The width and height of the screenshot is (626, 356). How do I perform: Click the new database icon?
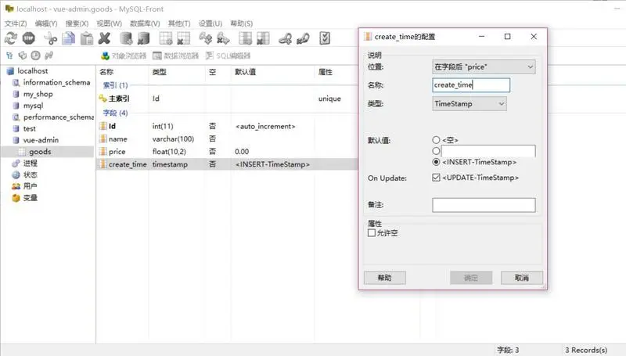(x=126, y=38)
